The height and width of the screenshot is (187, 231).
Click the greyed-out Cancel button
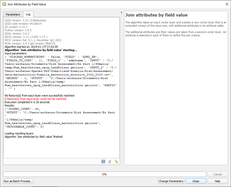click(218, 174)
